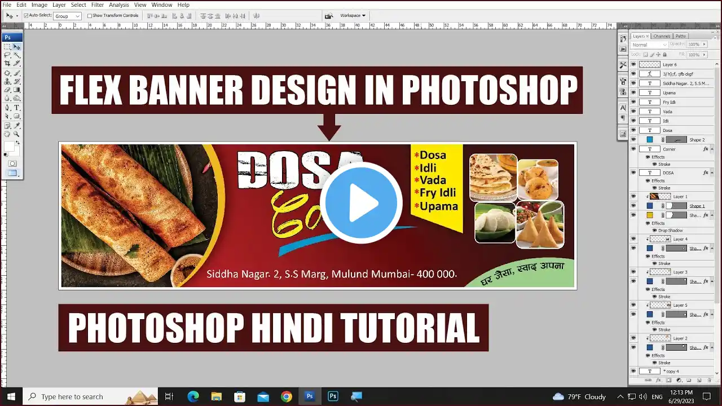This screenshot has width=722, height=406.
Task: Open the Workspace dropdown
Action: [353, 16]
